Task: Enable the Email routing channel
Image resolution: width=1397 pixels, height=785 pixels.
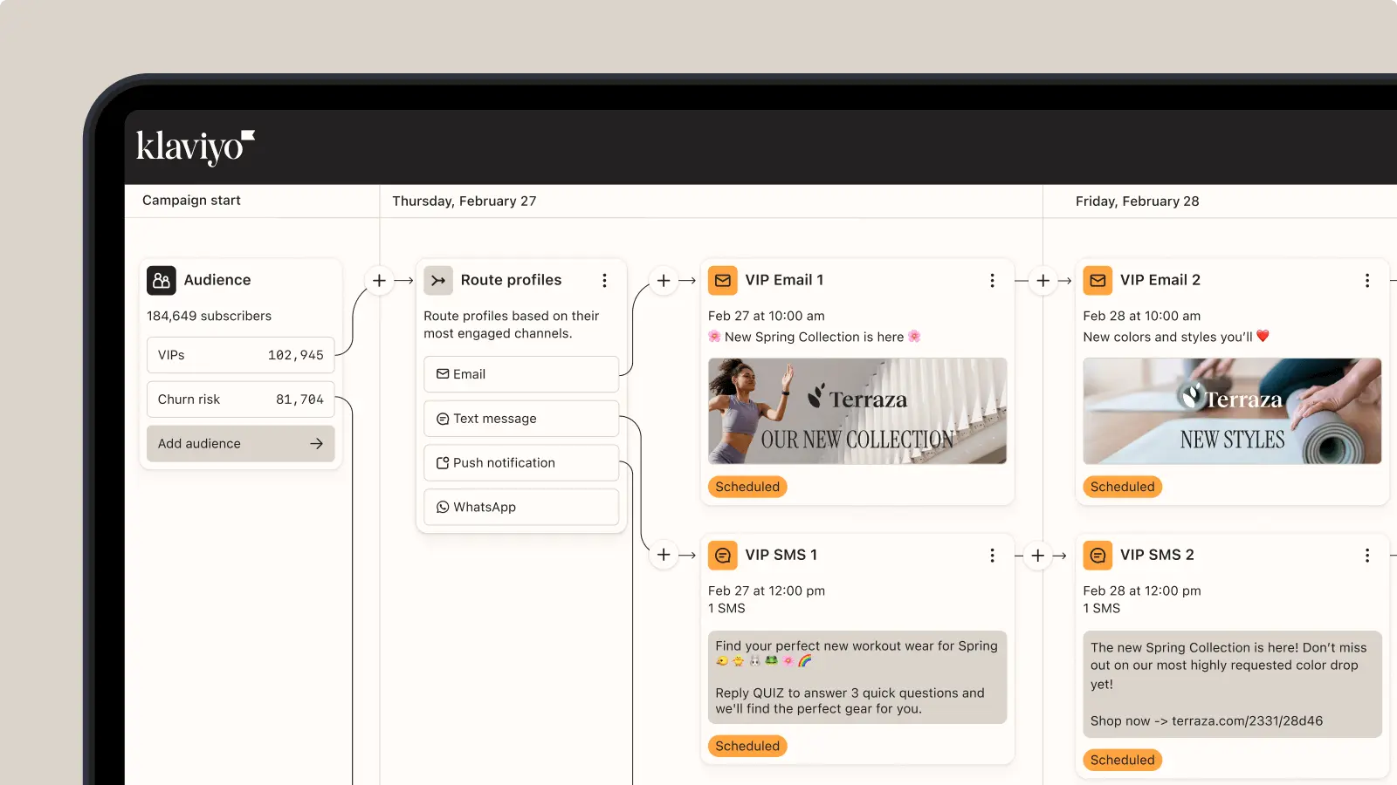Action: 520,374
